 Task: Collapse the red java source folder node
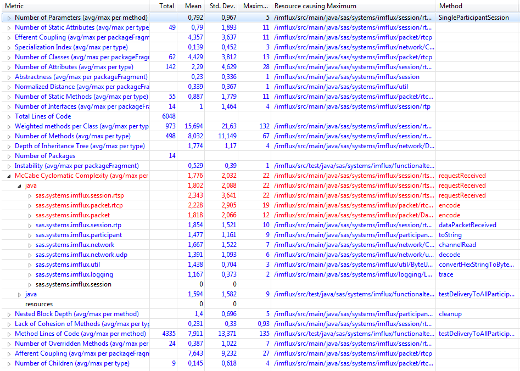pos(19,186)
